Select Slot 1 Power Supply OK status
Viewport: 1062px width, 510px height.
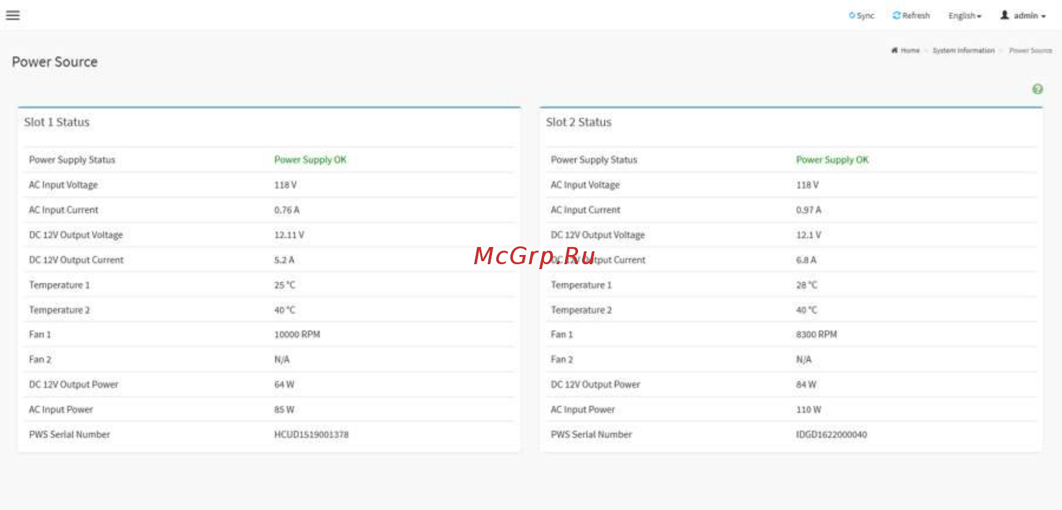[310, 160]
